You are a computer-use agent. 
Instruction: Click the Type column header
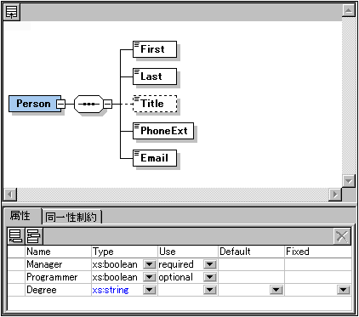124,252
